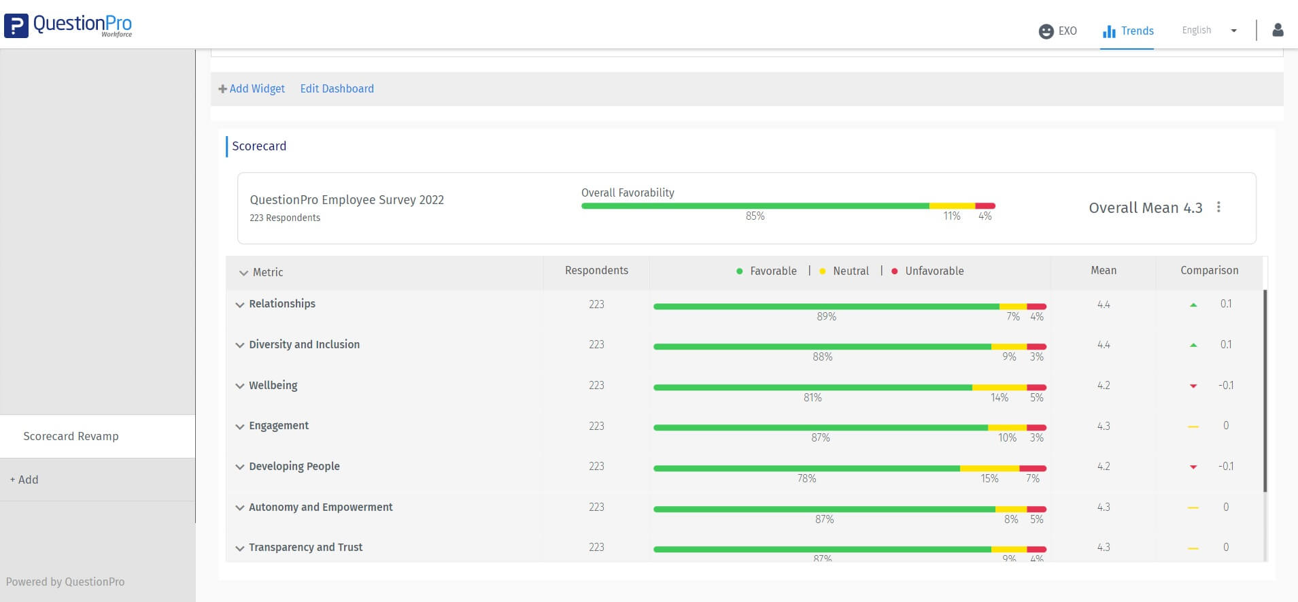Click the plus icon next to Add Widget

tap(222, 89)
